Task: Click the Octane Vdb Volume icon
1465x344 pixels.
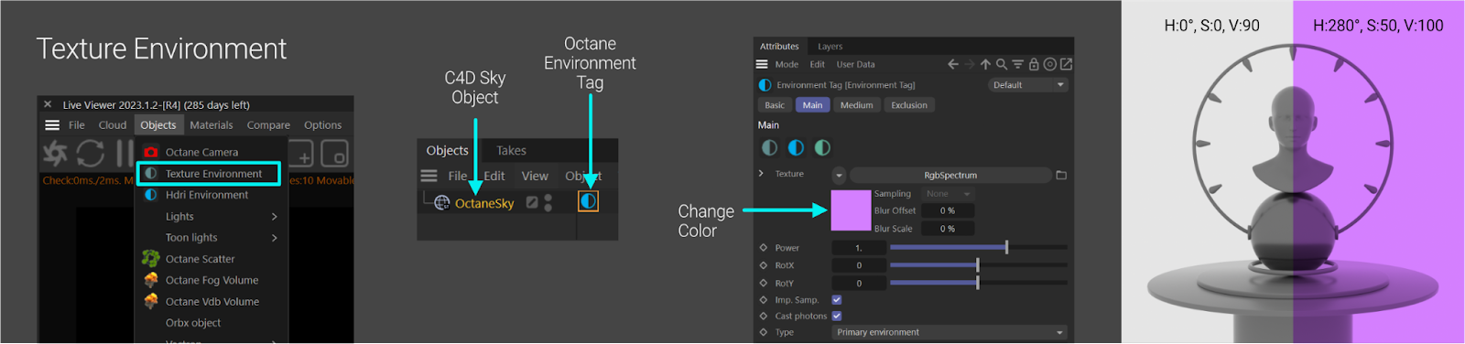Action: point(151,301)
